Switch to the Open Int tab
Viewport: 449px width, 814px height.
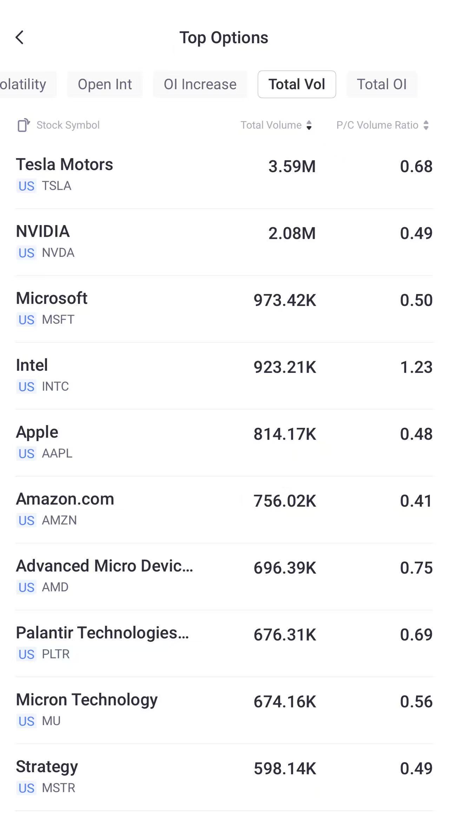coord(105,84)
